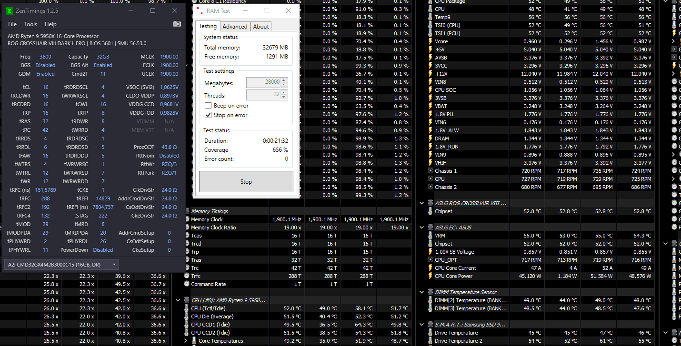The height and width of the screenshot is (346, 681).
Task: Click the Chassis 2 fan icon
Action: coord(431,187)
